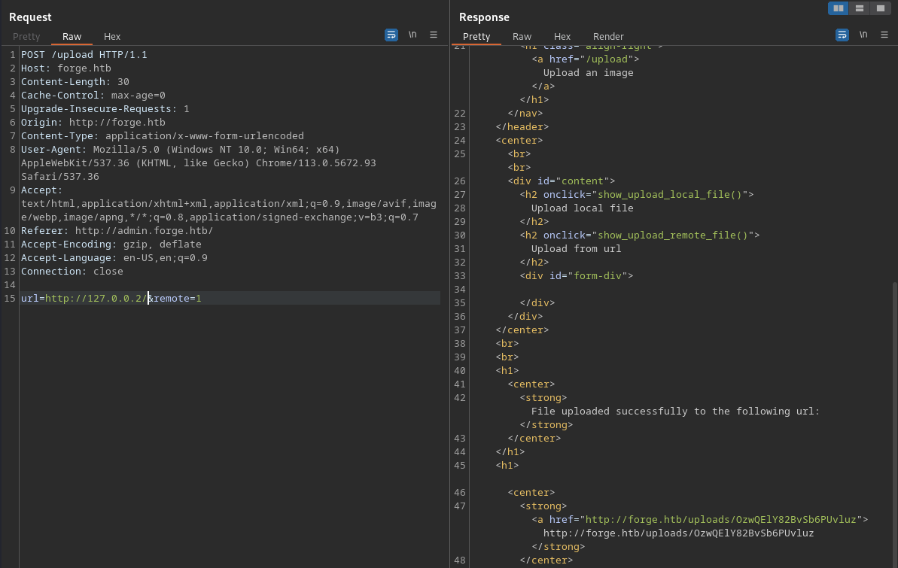Click the Response pane vertical scrollbar

894,424
